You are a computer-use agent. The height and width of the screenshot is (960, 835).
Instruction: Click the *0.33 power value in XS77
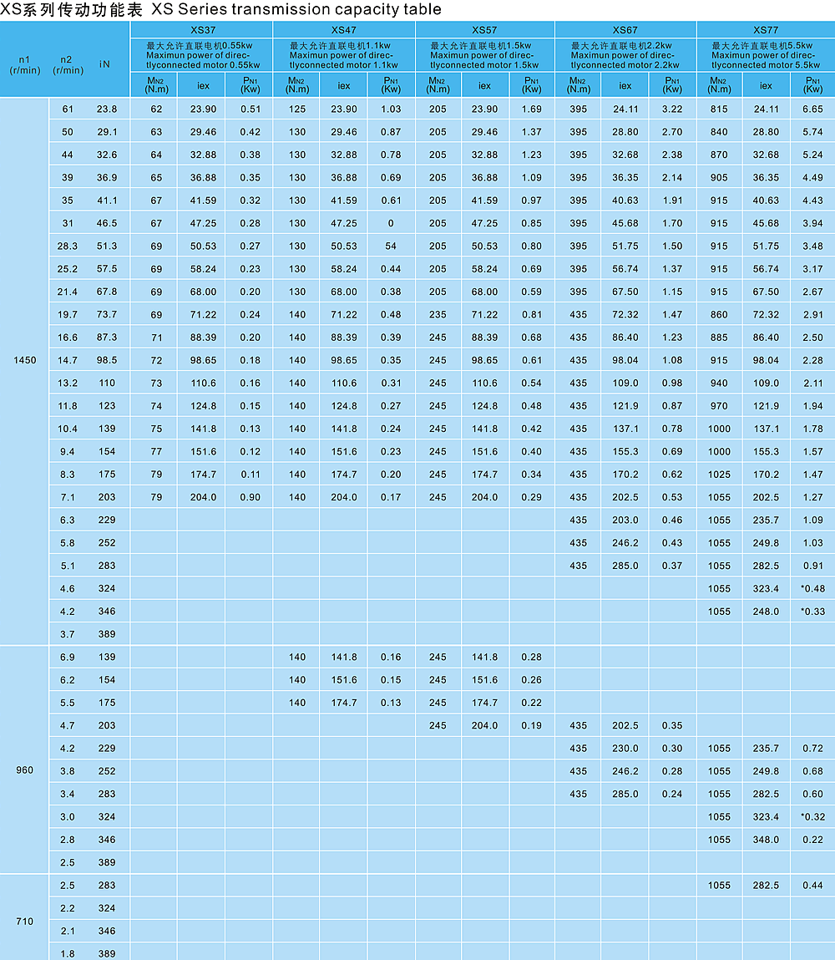tap(812, 612)
